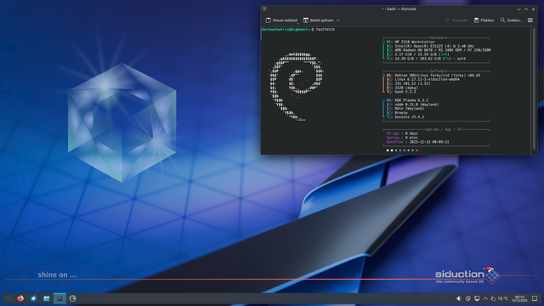Image resolution: width=544 pixels, height=306 pixels.
Task: Open the Konsole hamburger menu
Action: point(530,20)
